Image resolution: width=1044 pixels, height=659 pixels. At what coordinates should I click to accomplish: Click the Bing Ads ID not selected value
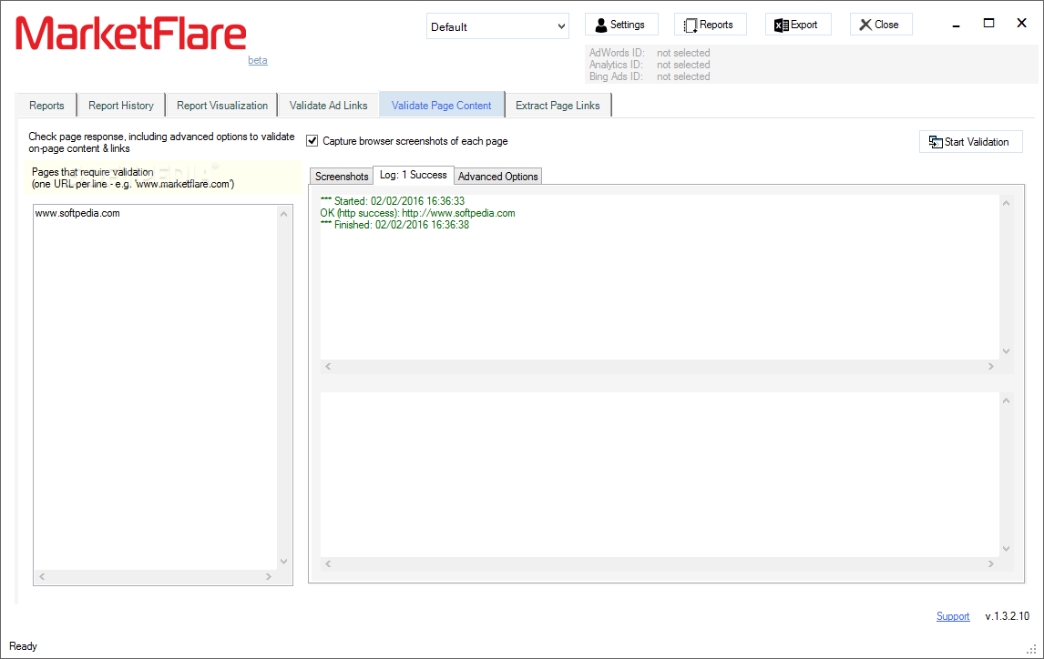point(683,76)
